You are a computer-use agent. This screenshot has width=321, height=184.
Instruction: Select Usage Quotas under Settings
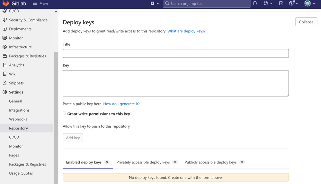[x=21, y=173]
